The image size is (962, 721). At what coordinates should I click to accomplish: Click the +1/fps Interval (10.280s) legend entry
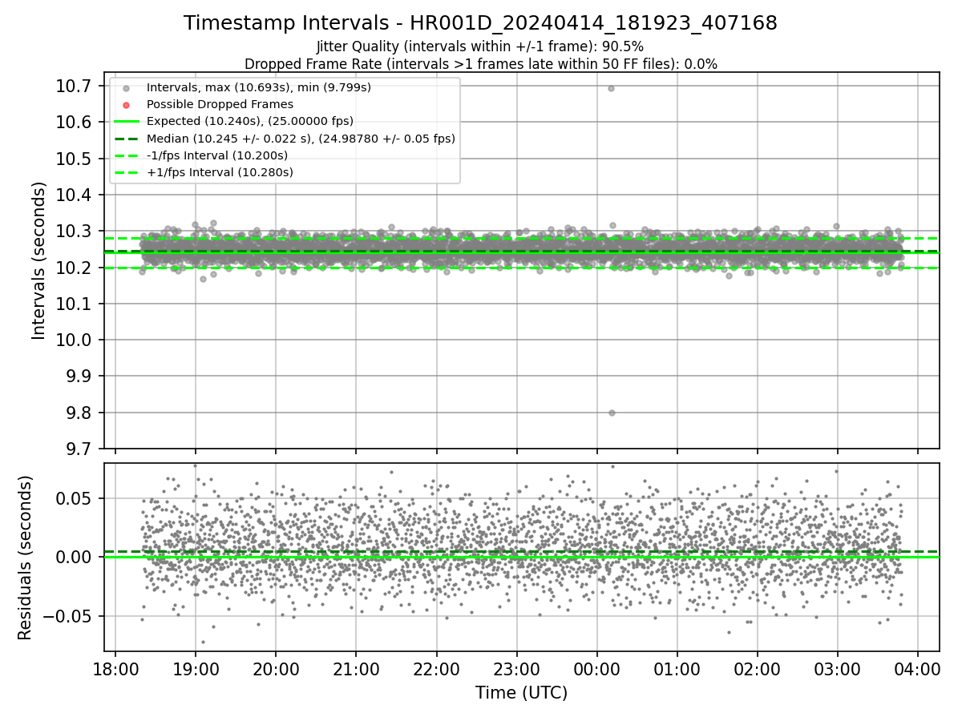(x=220, y=172)
